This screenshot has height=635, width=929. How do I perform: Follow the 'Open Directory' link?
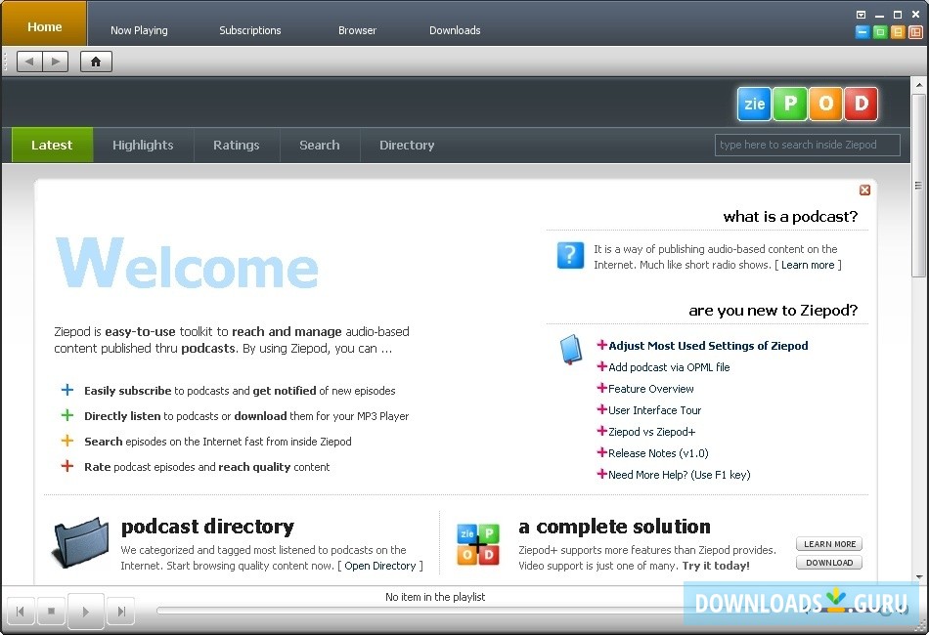click(379, 566)
